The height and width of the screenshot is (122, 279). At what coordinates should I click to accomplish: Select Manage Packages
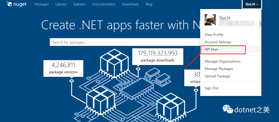point(219,69)
